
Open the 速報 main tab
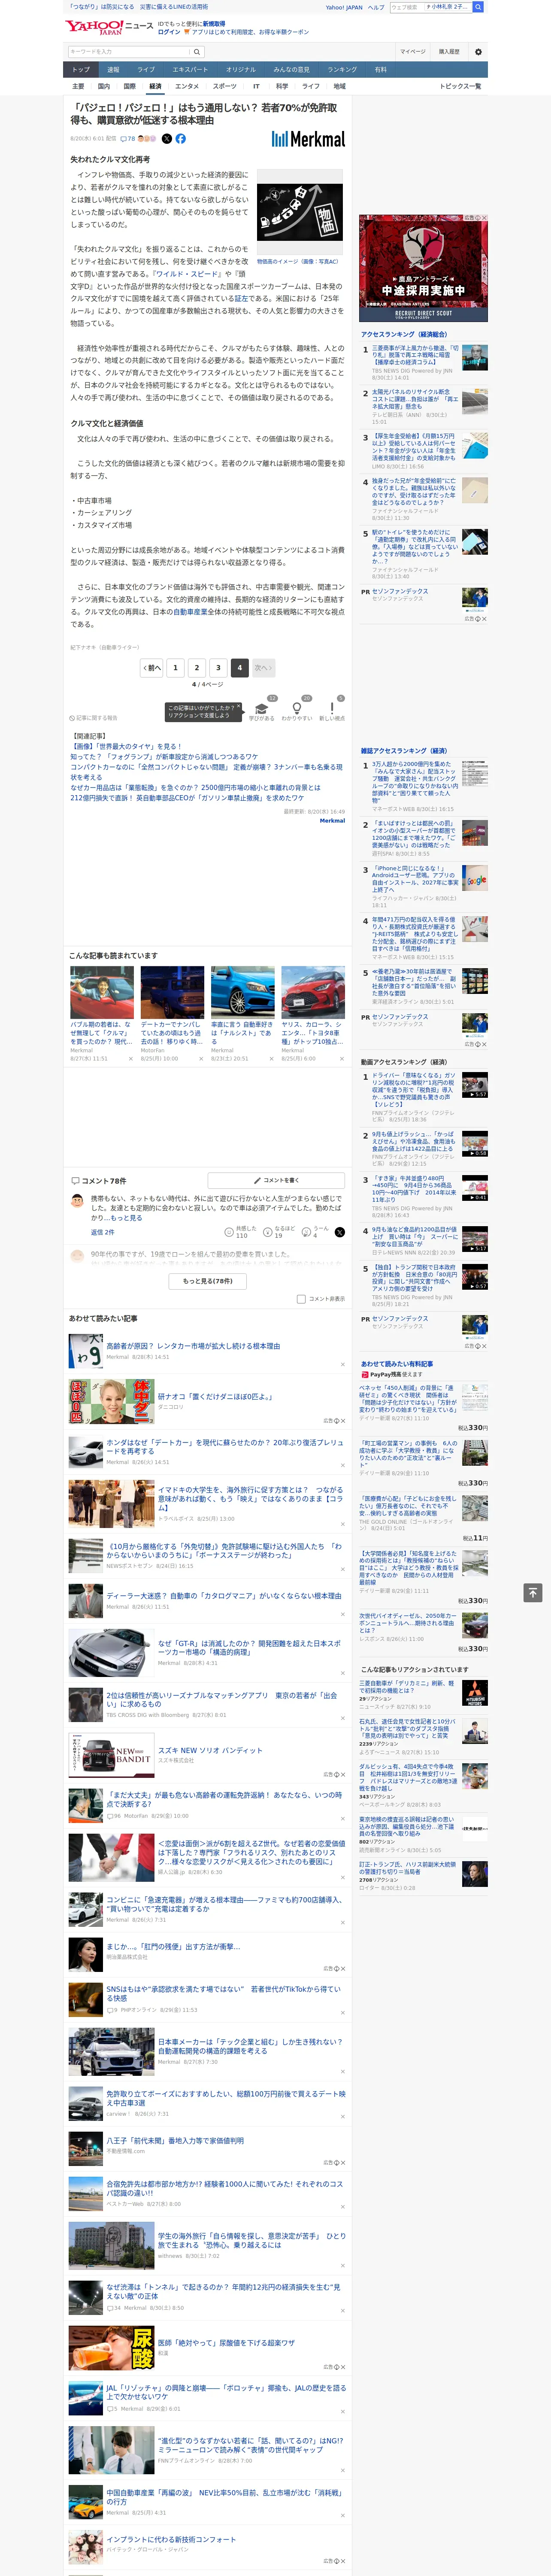pos(113,70)
